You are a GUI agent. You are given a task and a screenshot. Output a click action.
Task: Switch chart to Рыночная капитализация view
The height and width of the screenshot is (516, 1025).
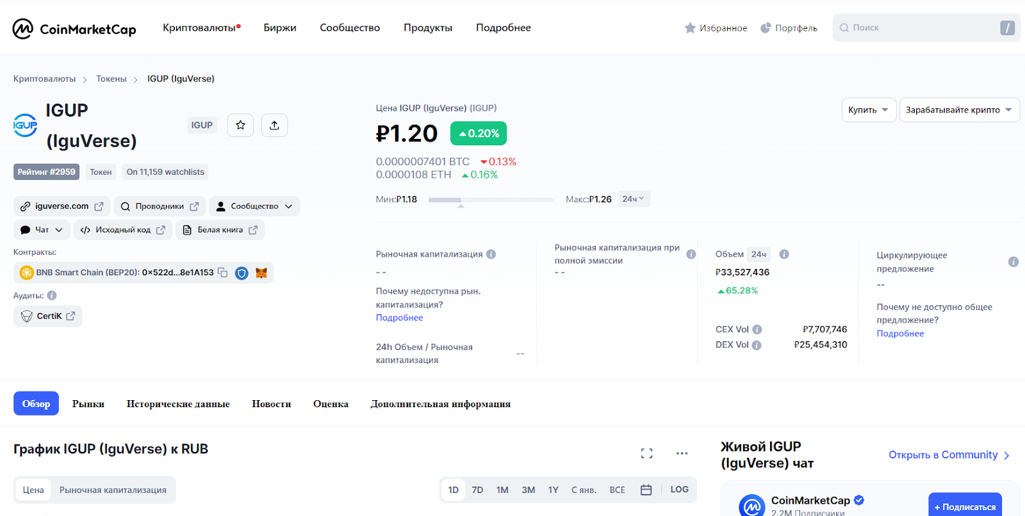[x=113, y=490]
